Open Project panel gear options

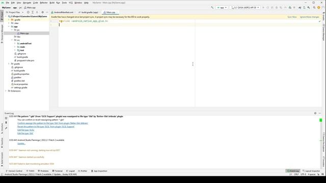point(43,12)
